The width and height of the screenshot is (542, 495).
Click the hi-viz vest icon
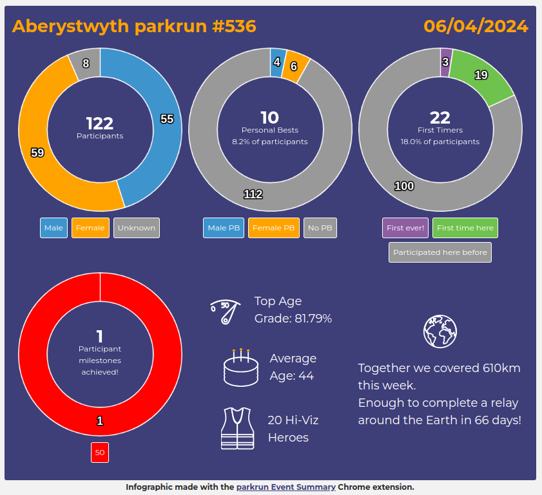point(237,429)
